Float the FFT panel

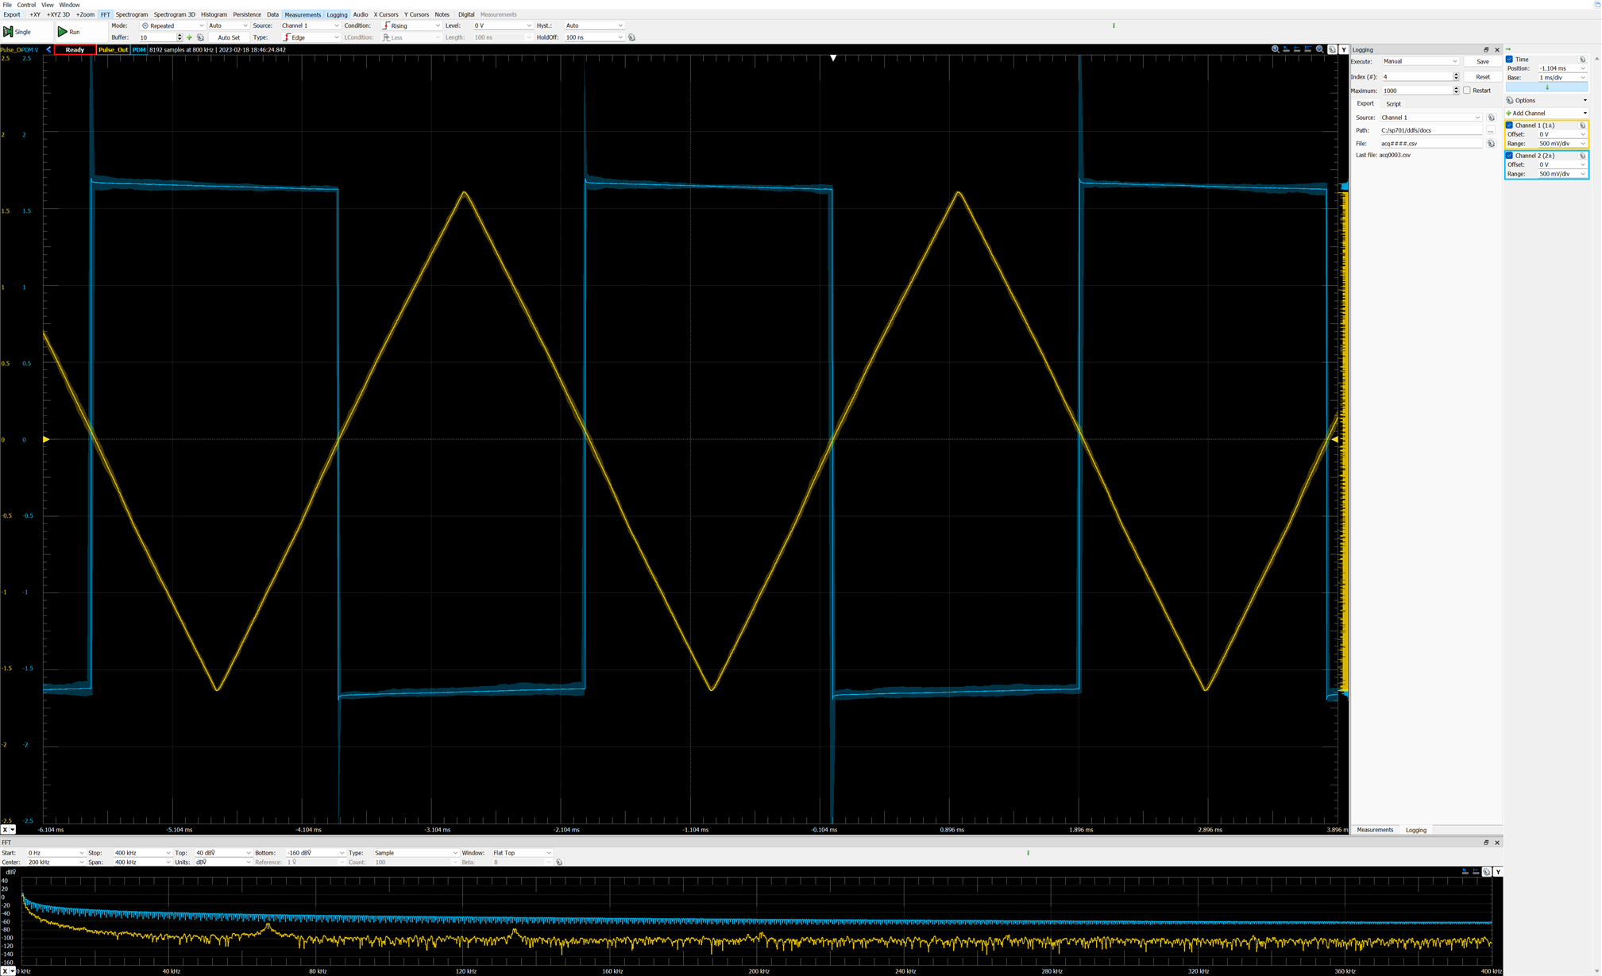click(1486, 843)
